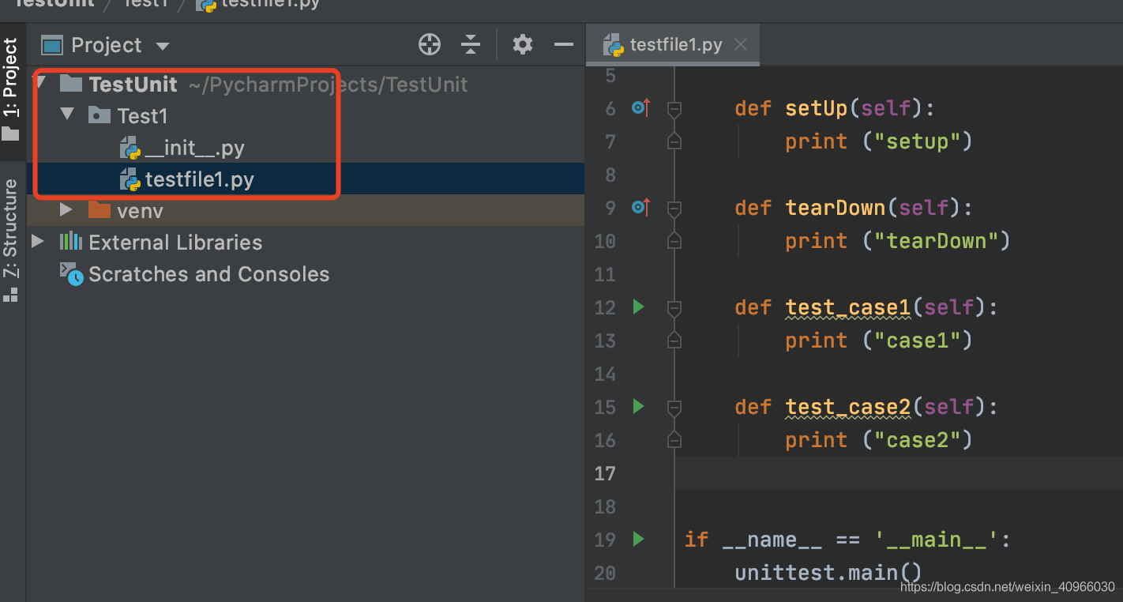Open the 1: Project tool window tab

point(11,88)
